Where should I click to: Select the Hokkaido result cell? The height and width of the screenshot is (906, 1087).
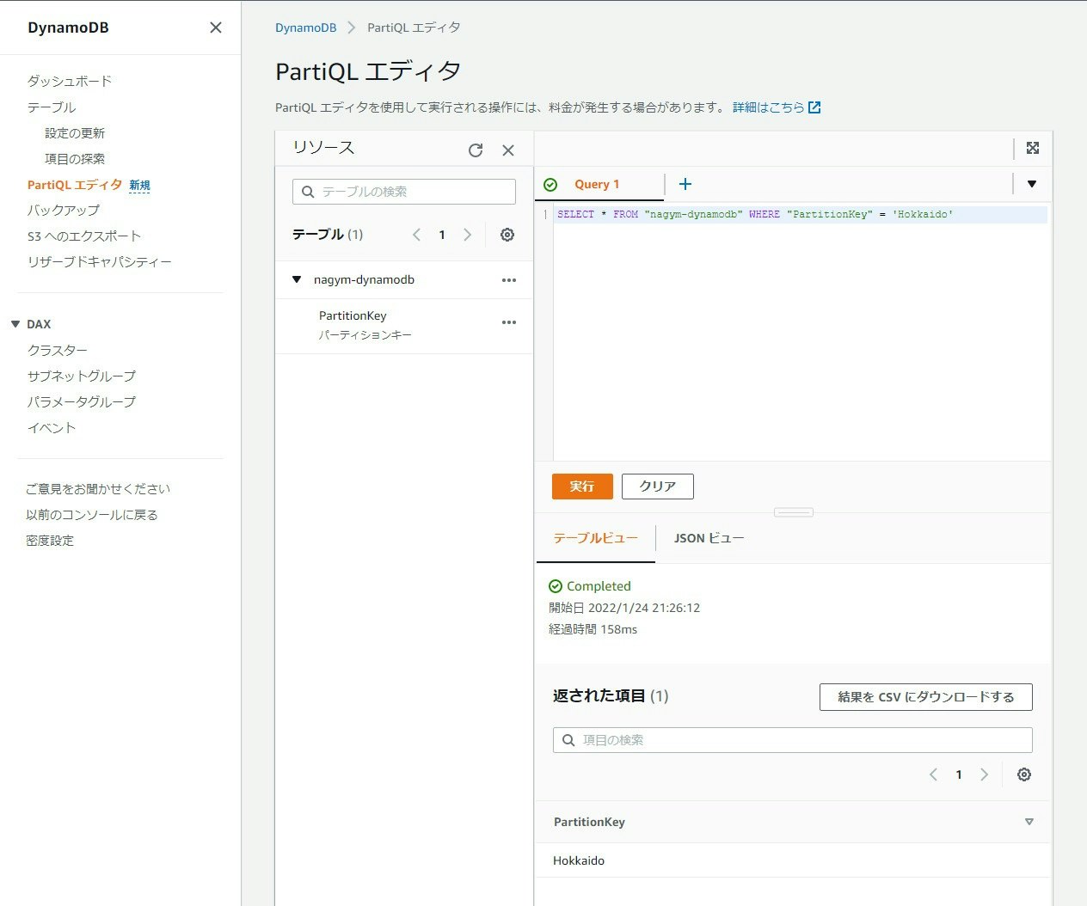click(x=579, y=860)
